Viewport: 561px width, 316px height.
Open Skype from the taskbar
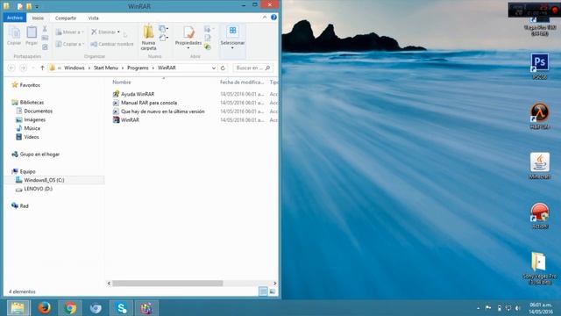click(x=122, y=308)
